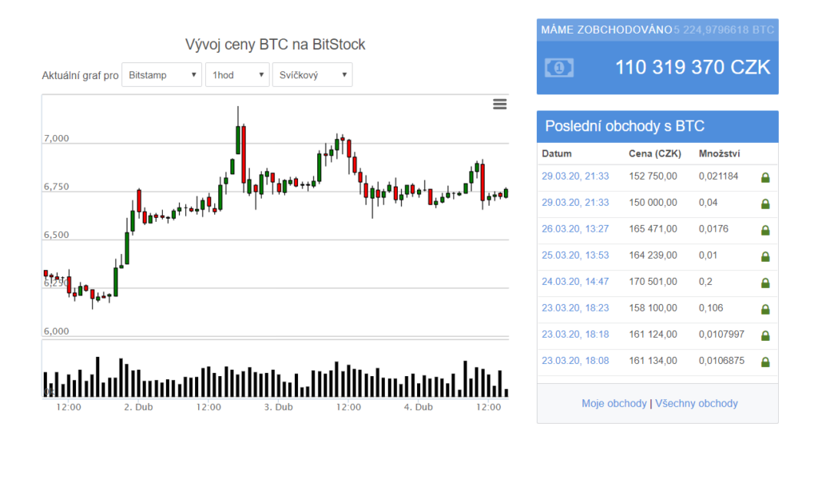Screen dimensions: 818x479
Task: Click lock icon for 150 000,00 trade
Action: pos(765,204)
